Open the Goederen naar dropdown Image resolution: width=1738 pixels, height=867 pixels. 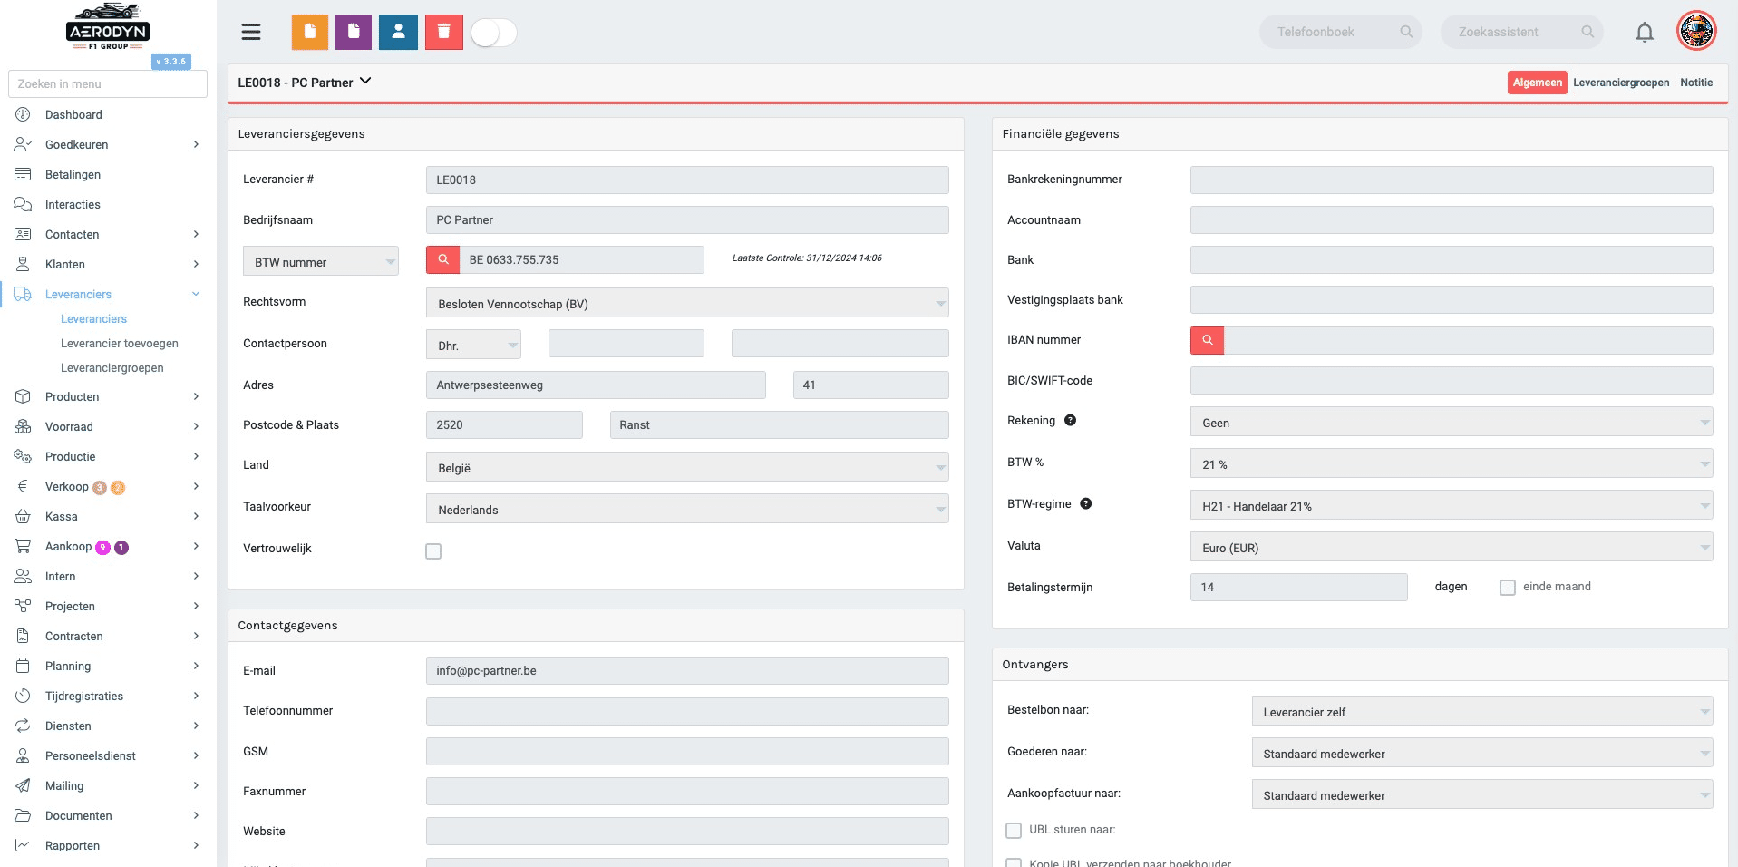tap(1482, 753)
